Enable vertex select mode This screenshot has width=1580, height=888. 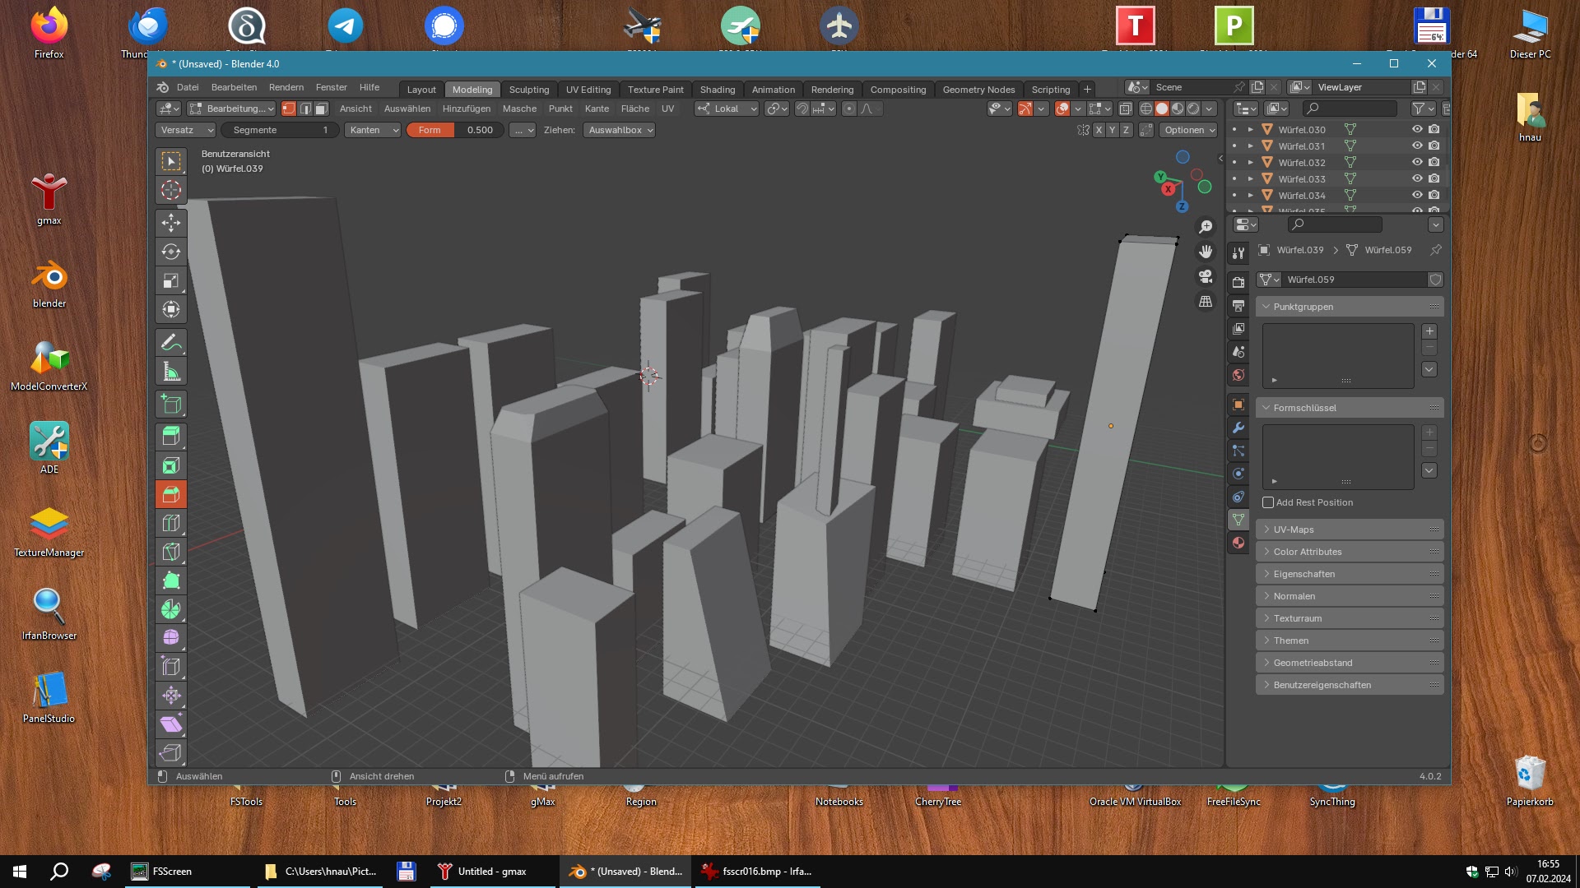[289, 109]
